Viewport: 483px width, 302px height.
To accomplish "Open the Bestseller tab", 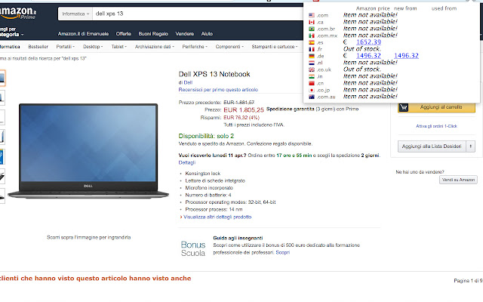I will (38, 47).
